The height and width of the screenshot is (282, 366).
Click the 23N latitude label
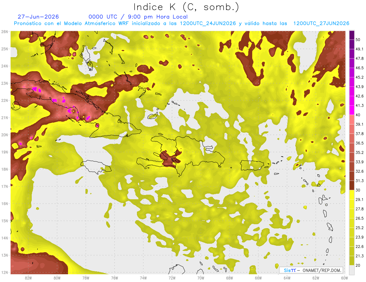(x=5, y=83)
